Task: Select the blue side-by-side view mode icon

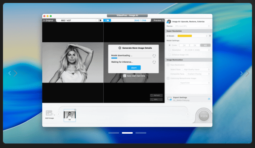Action: pyautogui.click(x=107, y=20)
